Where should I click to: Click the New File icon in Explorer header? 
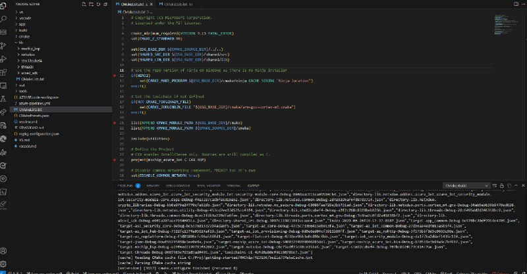click(84, 4)
